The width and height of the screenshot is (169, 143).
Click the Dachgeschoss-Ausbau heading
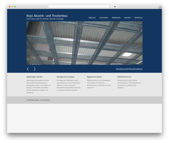[x=66, y=77]
